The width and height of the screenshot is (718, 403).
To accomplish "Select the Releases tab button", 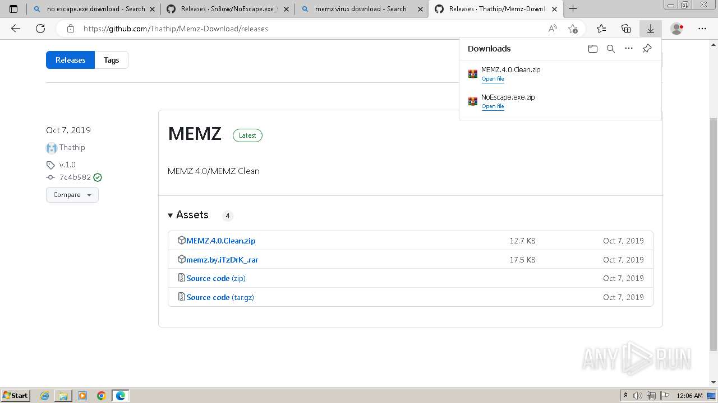I will tap(70, 60).
